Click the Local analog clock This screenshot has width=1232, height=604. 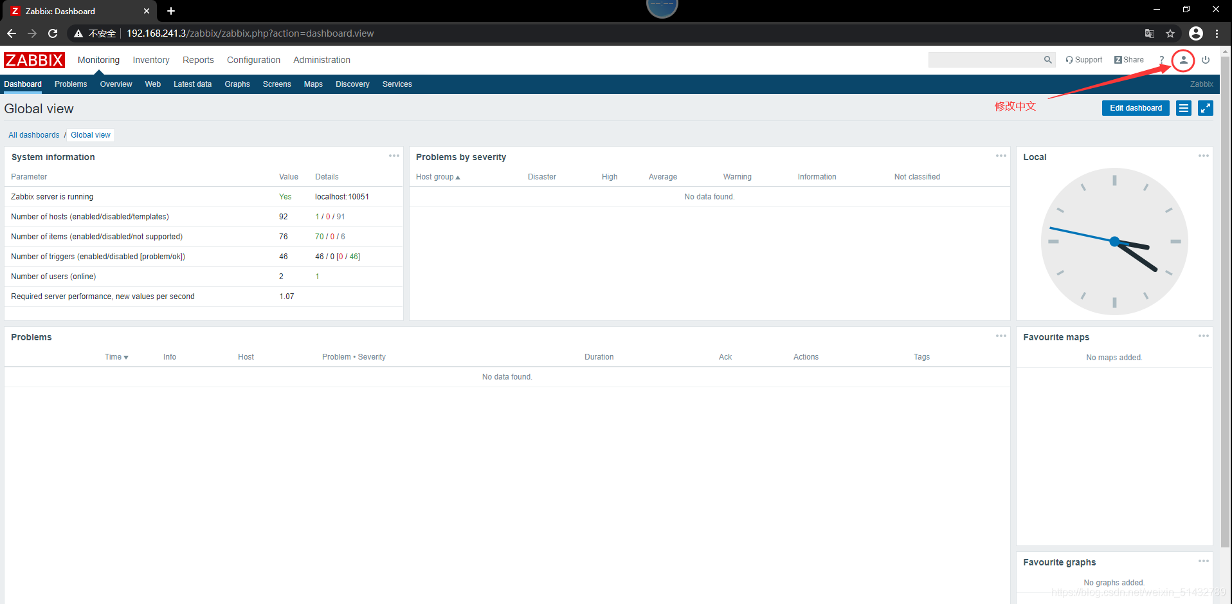click(x=1114, y=242)
